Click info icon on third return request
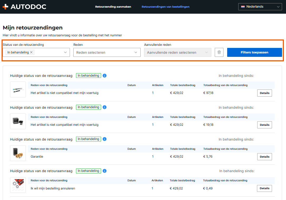 tap(104, 139)
